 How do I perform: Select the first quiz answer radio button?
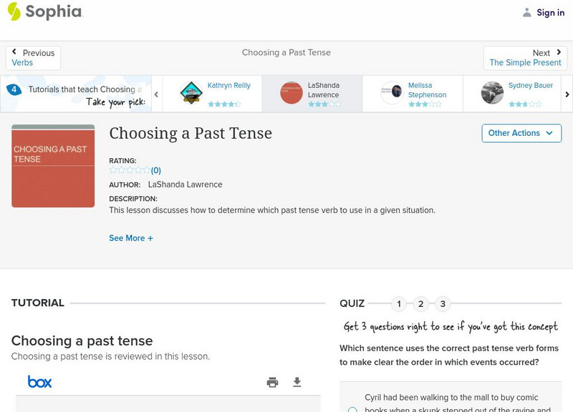pos(352,410)
